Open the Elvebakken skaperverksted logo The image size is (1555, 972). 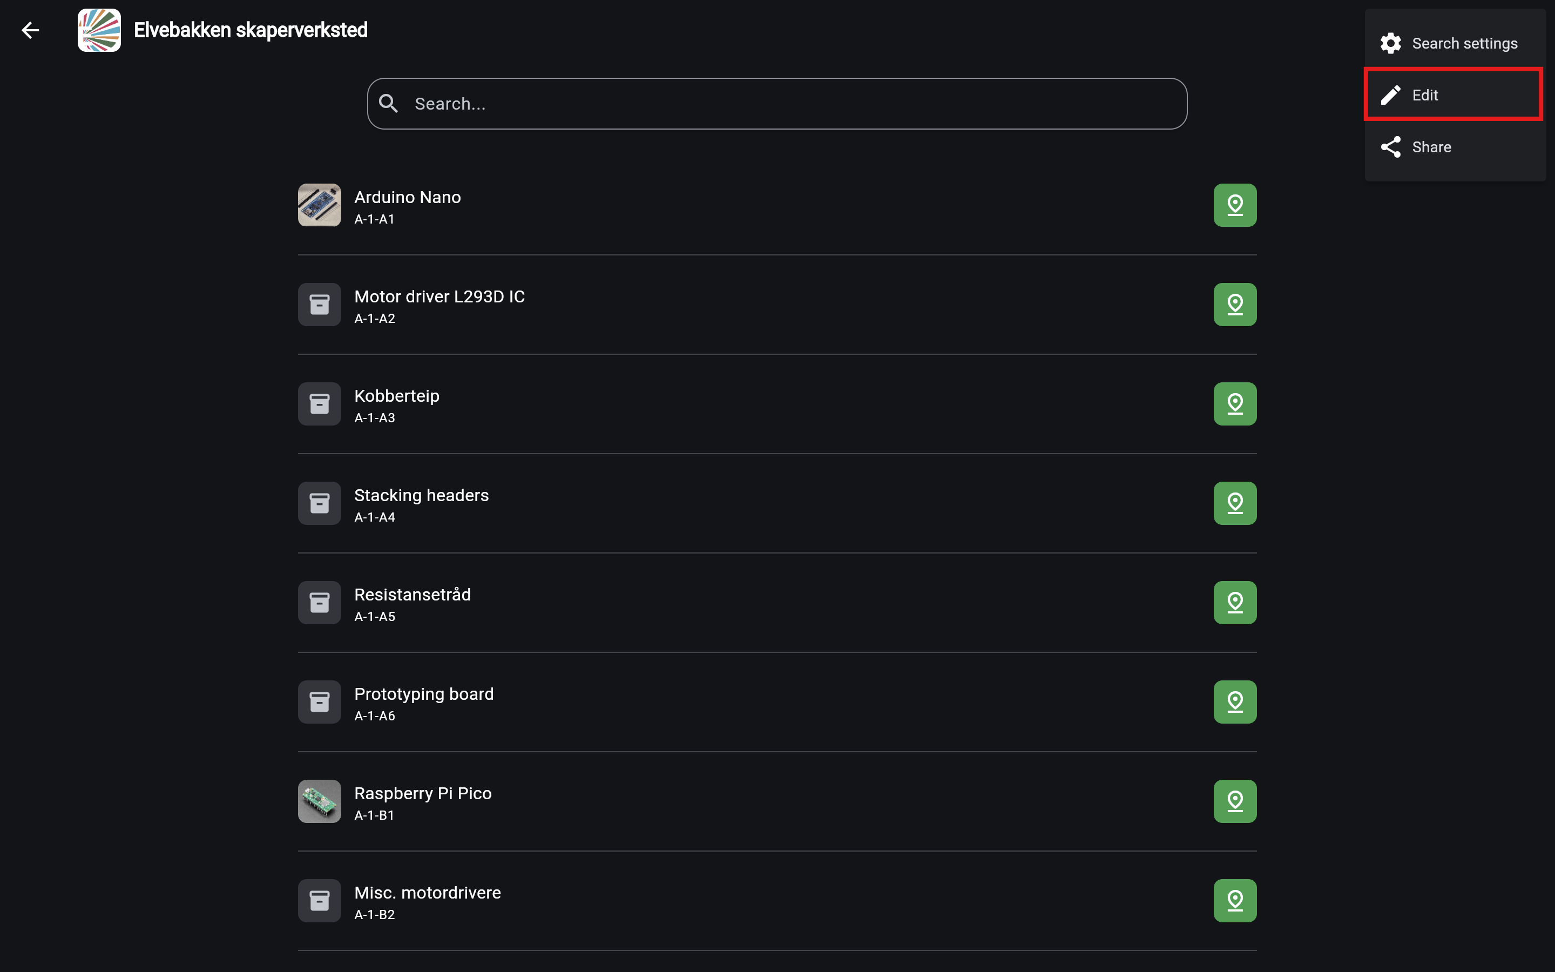99,30
